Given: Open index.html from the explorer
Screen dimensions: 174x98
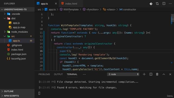Looking at the screenshot, I should (17, 50).
